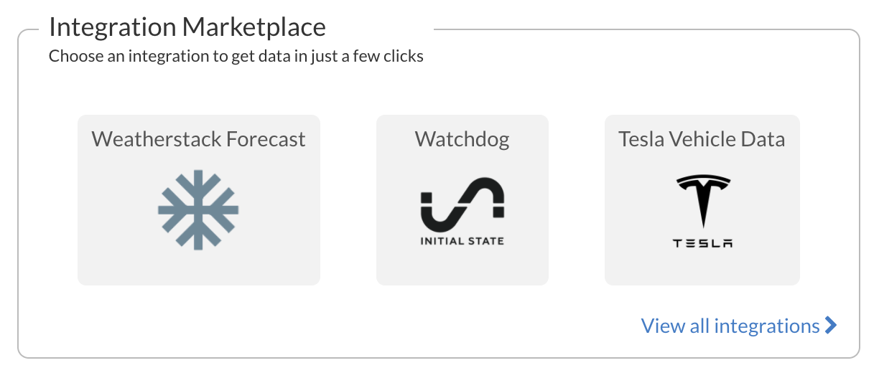Click the Integration Marketplace heading
This screenshot has height=373, width=879.
coord(187,27)
